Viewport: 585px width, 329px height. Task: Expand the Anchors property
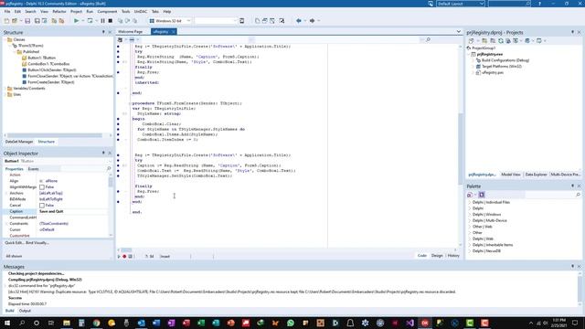tap(6, 193)
